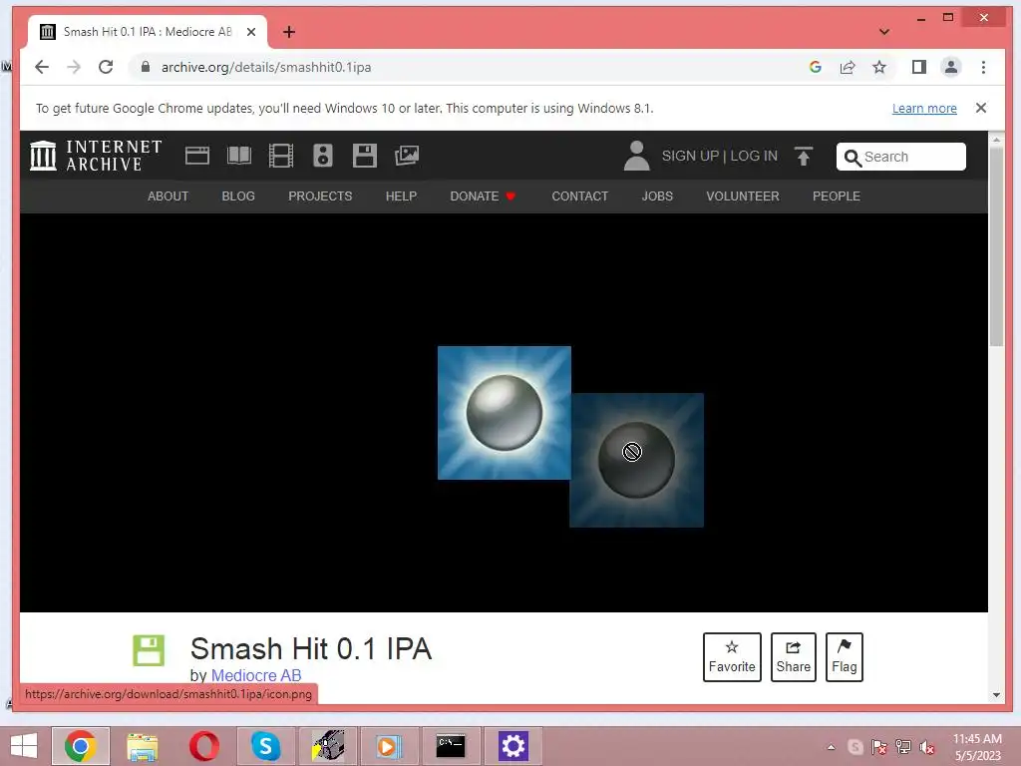Close the Smash Hit 0.1 IPA tab

point(251,32)
